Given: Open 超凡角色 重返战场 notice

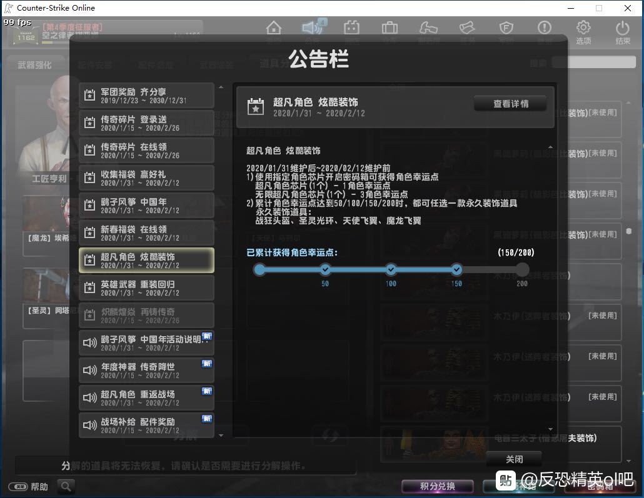Looking at the screenshot, I should pos(146,398).
